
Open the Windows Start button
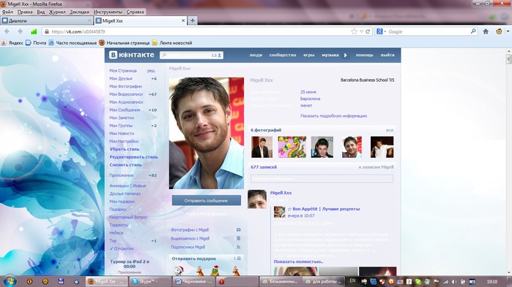(10, 281)
